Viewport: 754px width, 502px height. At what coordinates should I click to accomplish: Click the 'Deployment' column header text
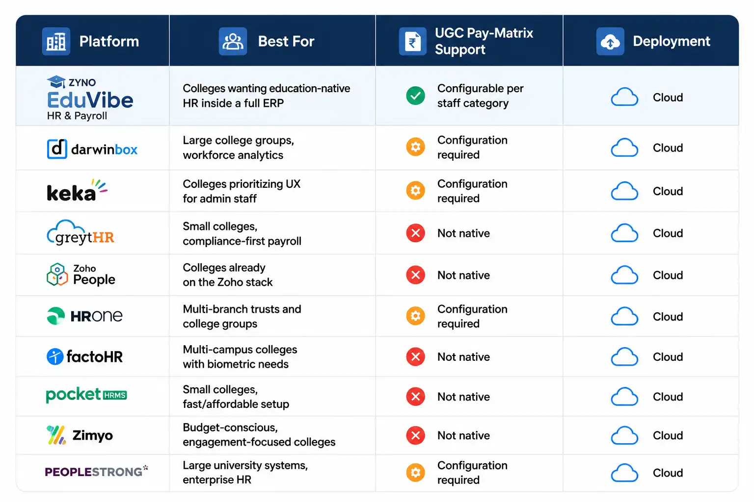(x=672, y=42)
